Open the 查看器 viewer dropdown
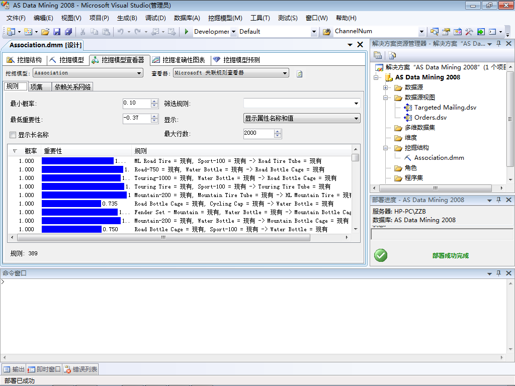The height and width of the screenshot is (386, 515). [285, 73]
